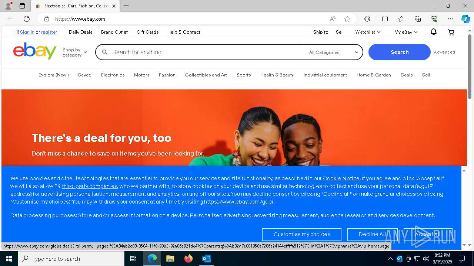
Task: Open browser Collections icon
Action: 418,19
